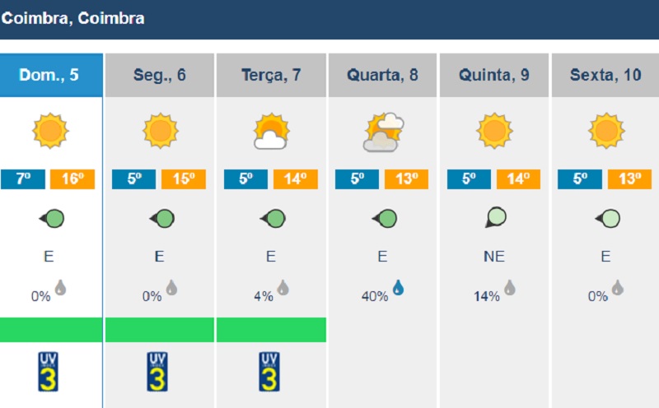Click the grey raindrop beside 14%
The height and width of the screenshot is (408, 659).
(509, 288)
